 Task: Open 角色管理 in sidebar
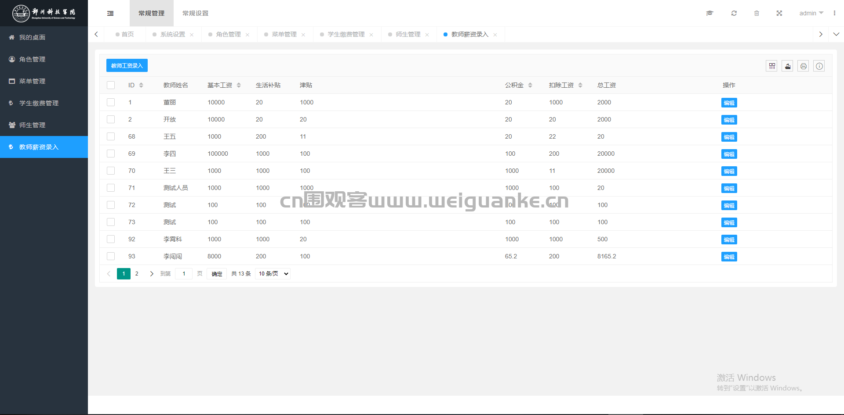point(44,59)
